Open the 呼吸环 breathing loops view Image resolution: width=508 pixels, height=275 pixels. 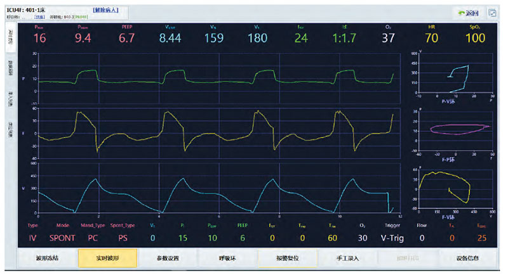point(227,258)
